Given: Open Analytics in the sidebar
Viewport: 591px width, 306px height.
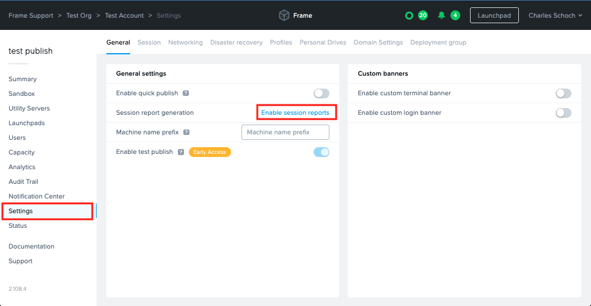Looking at the screenshot, I should [x=22, y=167].
